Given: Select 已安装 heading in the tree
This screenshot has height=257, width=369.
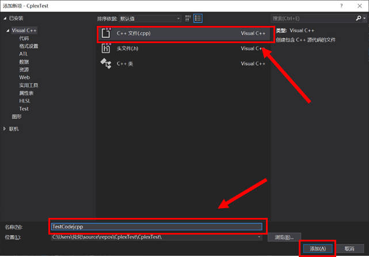Looking at the screenshot, I should click(16, 18).
